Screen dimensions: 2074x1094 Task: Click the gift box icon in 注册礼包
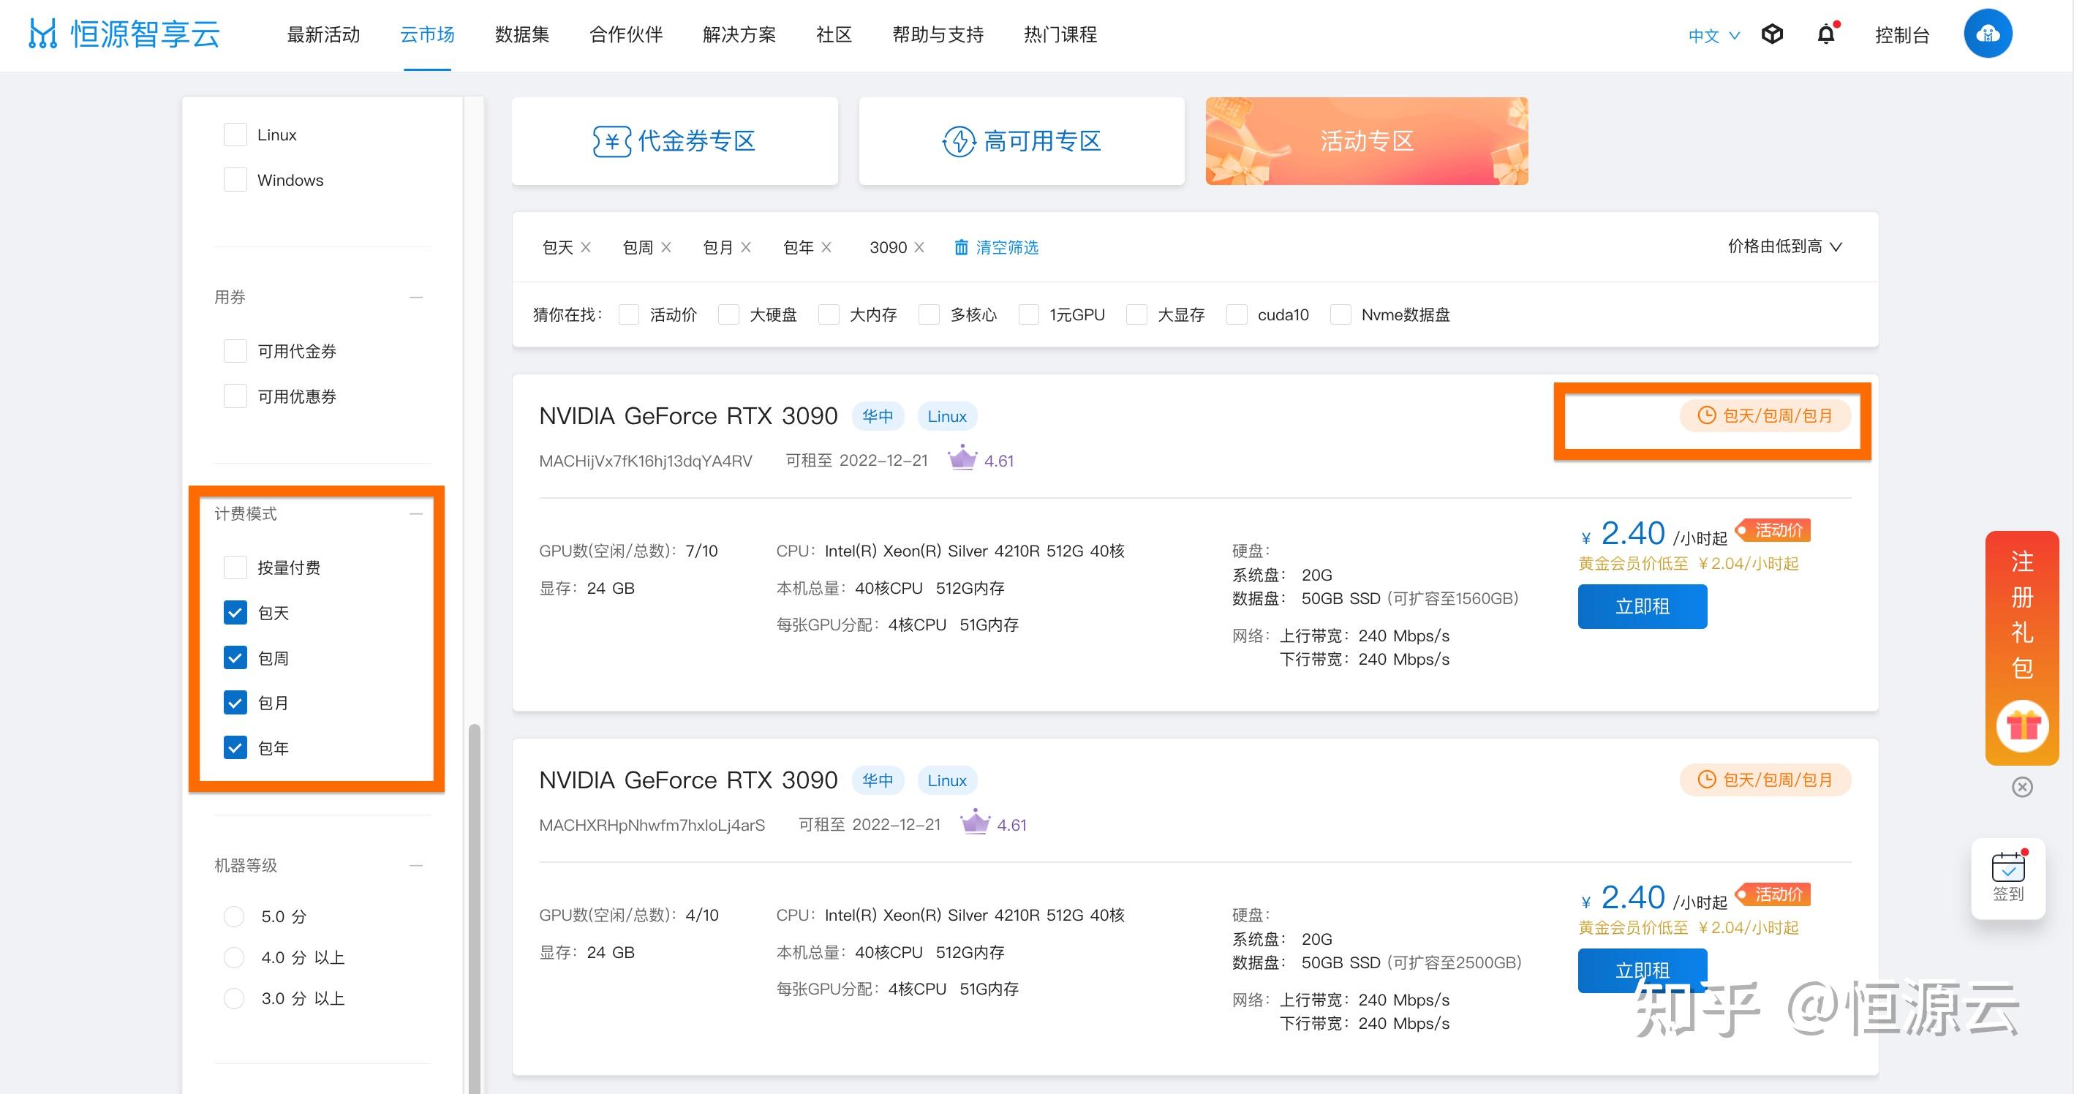pos(2021,726)
